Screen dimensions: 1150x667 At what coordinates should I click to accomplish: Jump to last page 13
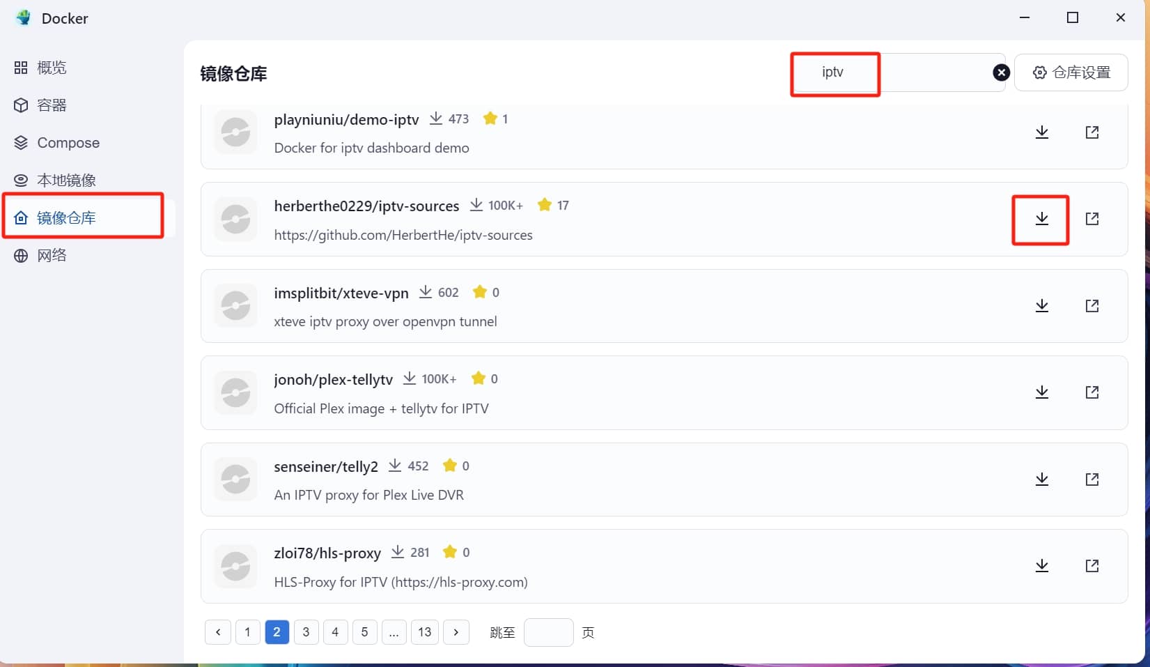tap(425, 632)
